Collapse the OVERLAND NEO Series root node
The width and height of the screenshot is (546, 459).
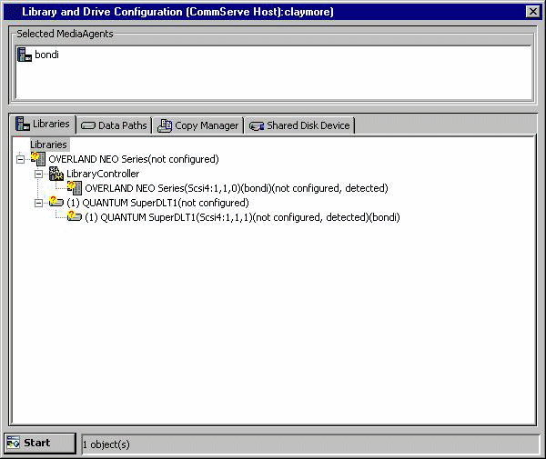tap(21, 159)
